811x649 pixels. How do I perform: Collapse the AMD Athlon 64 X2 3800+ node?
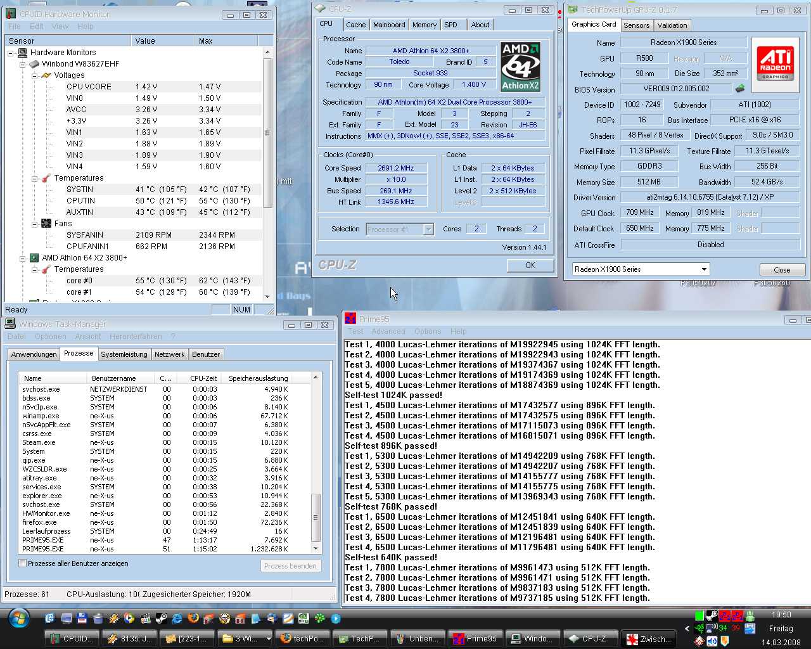click(x=22, y=258)
